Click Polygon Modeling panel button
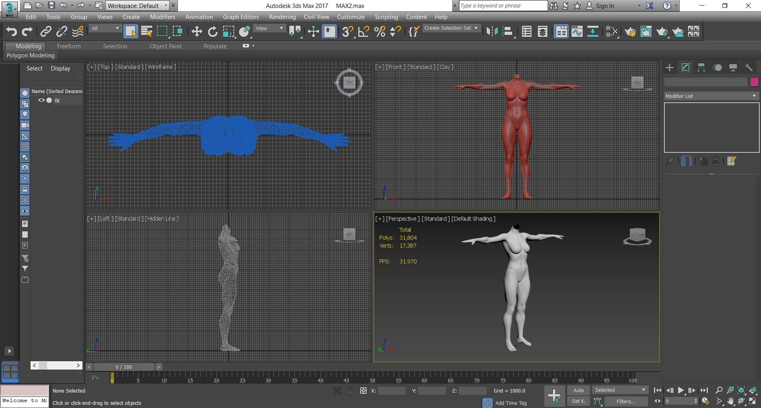The image size is (761, 408). [x=31, y=55]
